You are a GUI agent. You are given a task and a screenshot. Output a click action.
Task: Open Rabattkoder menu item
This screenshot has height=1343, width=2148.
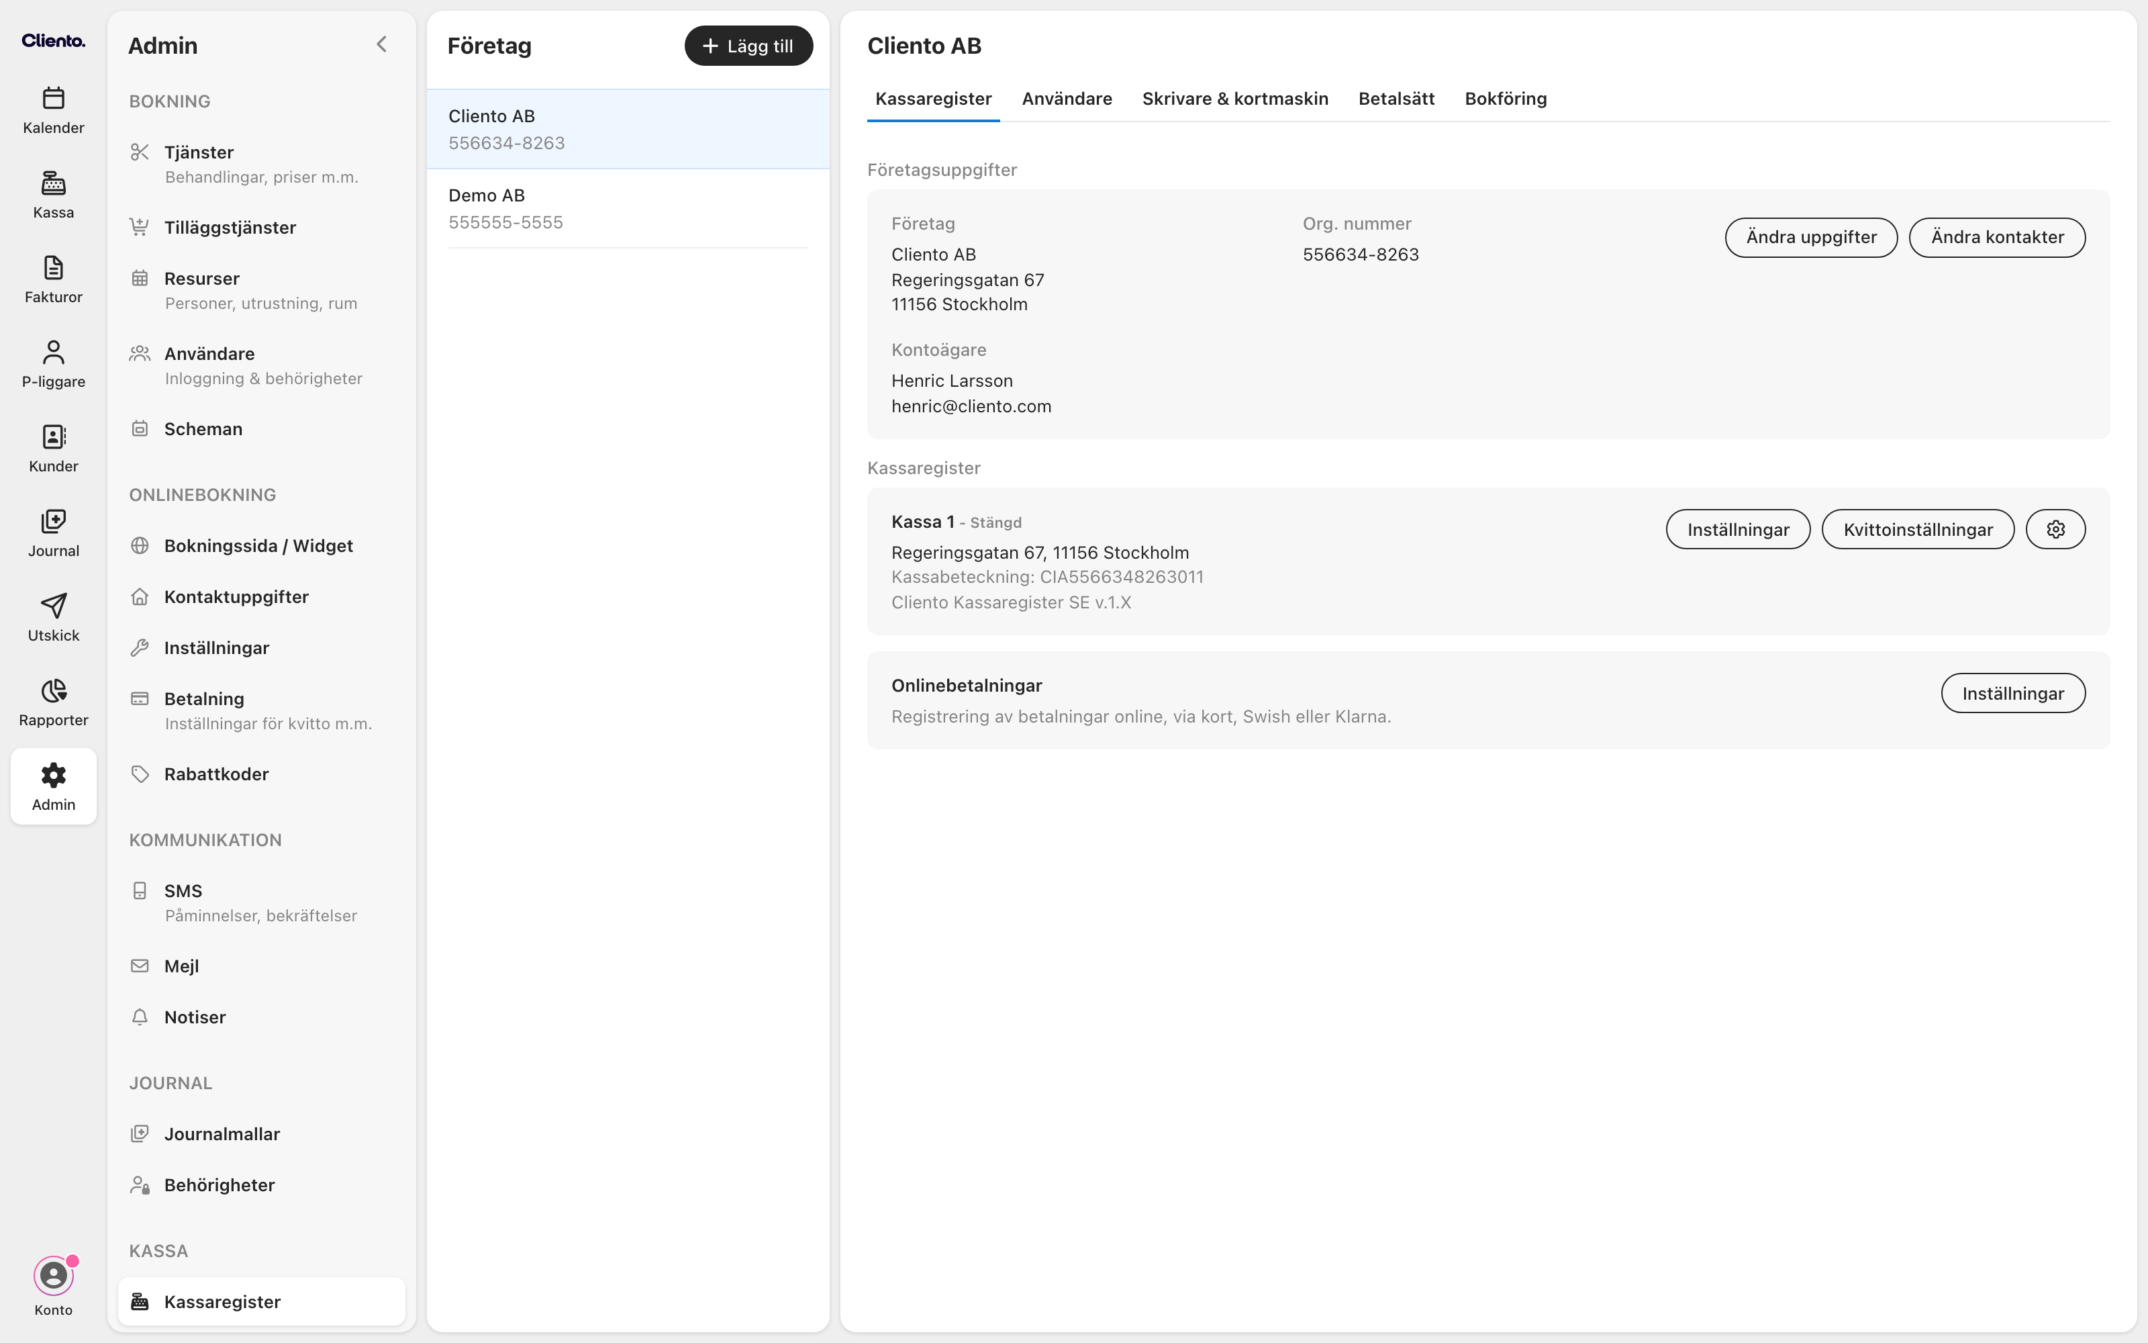[262, 774]
